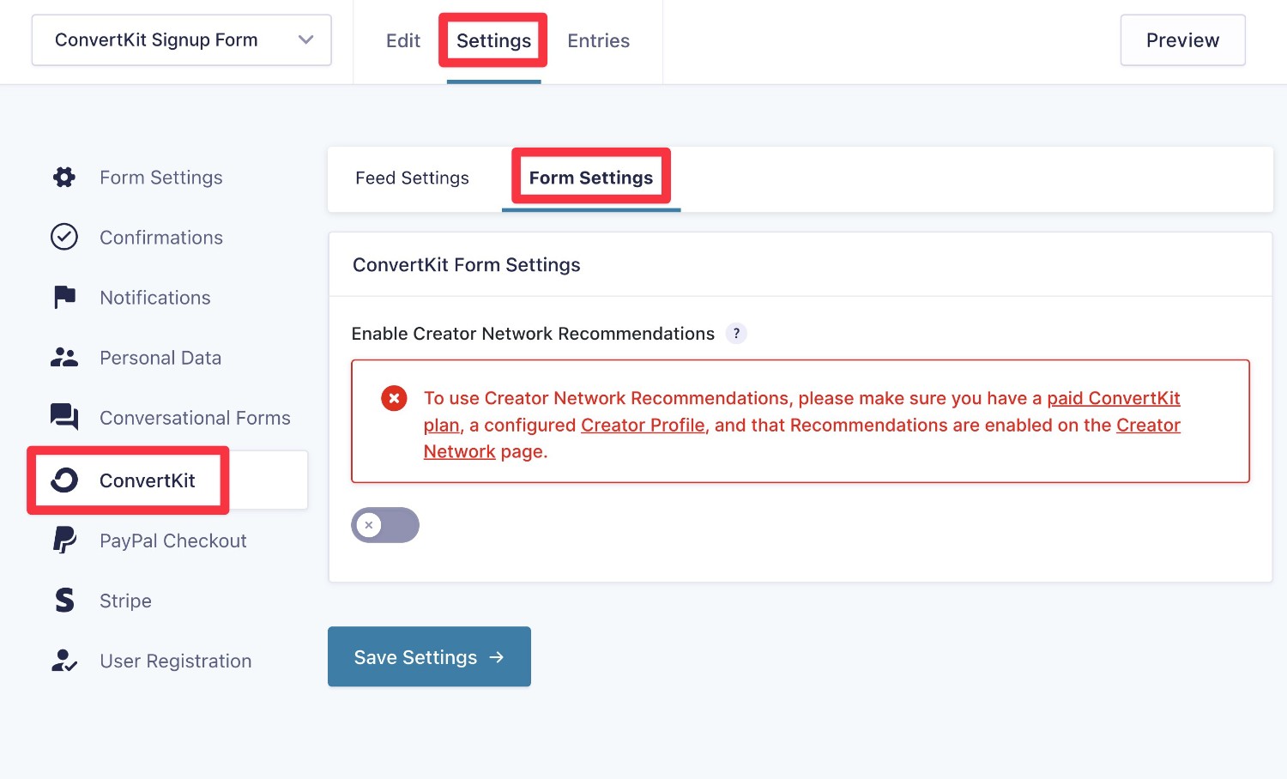Screen dimensions: 1287x779
Task: Open the Creator Network link
Action: tap(1148, 425)
